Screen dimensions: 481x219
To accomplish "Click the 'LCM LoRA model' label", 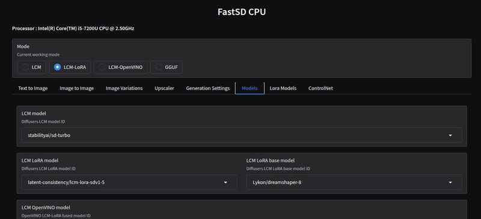I will click(x=40, y=160).
